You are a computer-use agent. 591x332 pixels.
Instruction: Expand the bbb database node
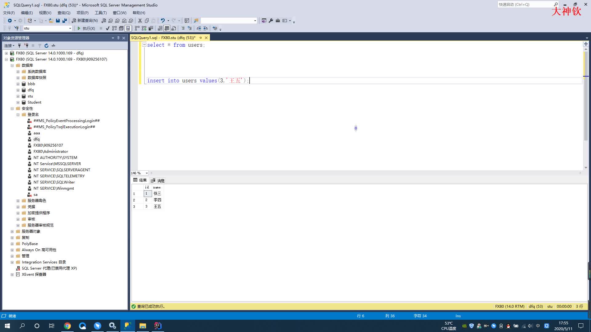(x=18, y=84)
